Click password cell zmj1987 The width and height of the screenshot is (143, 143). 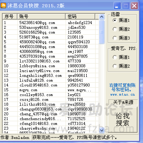(76, 51)
